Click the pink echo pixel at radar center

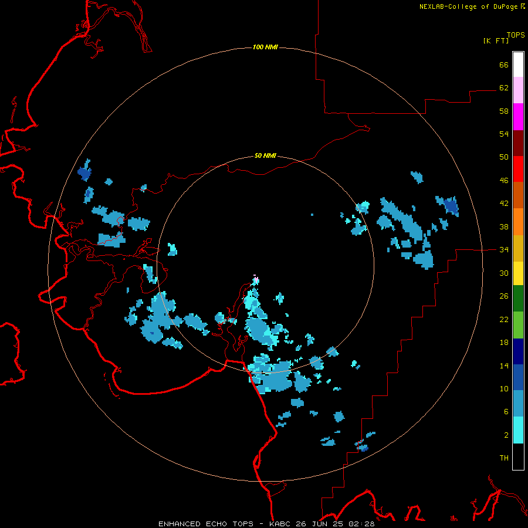point(256,279)
